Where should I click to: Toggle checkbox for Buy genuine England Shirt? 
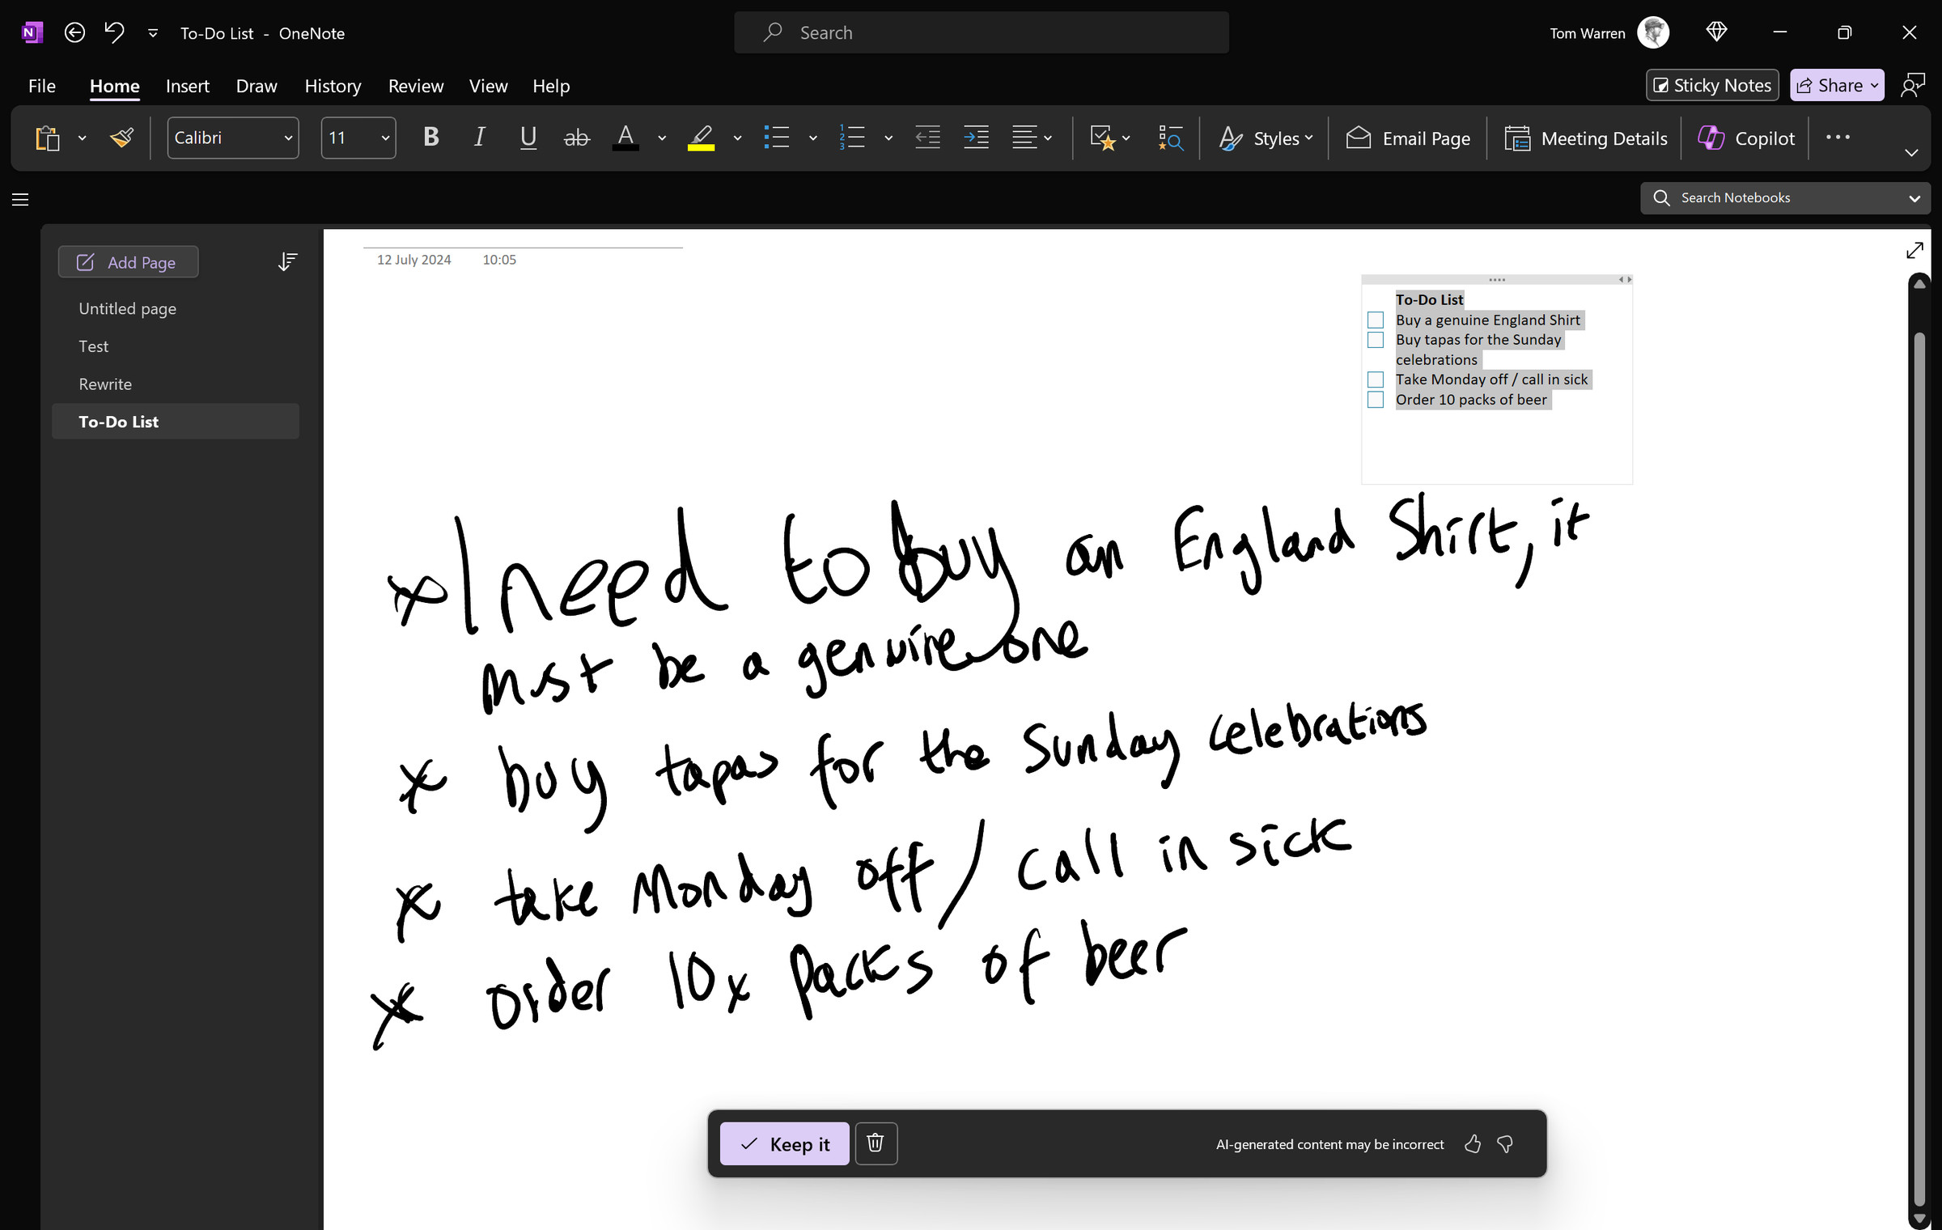click(1379, 320)
